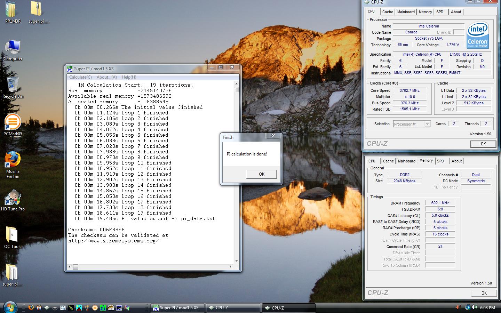This screenshot has width=501, height=313.
Task: Close the Finish dialog with X
Action: (273, 136)
